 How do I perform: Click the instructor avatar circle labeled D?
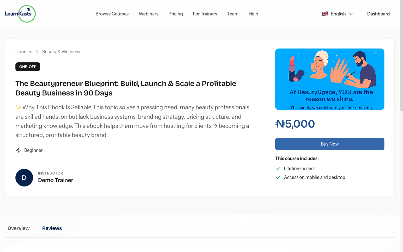(24, 178)
